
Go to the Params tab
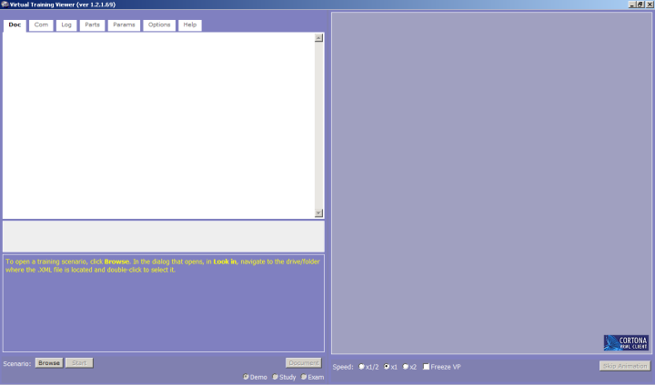tap(123, 25)
